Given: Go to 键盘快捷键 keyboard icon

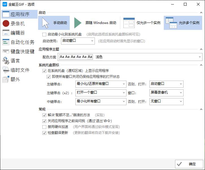Looking at the screenshot, I should [x=6, y=52].
